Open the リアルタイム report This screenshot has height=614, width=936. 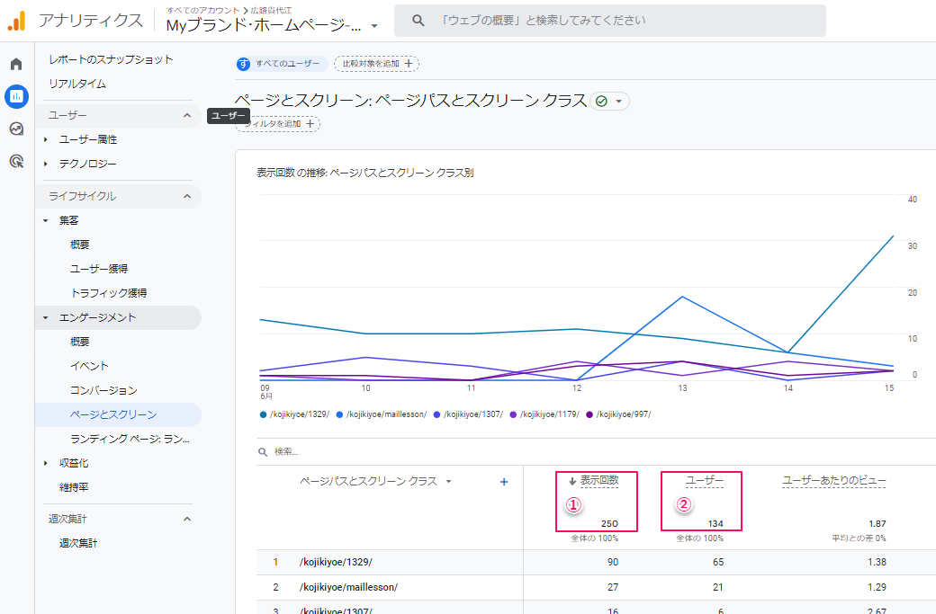pyautogui.click(x=77, y=84)
